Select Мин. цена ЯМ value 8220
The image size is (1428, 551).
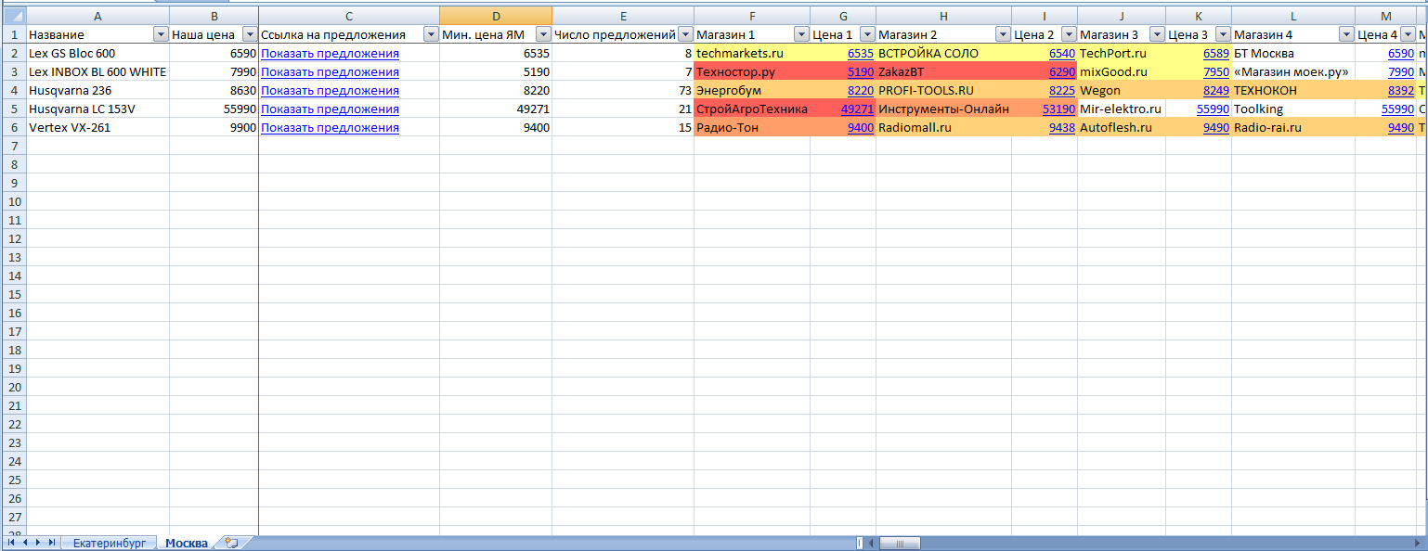click(x=496, y=90)
